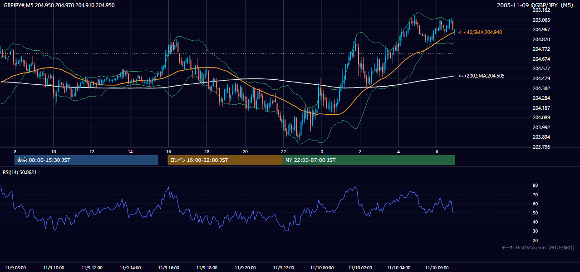This screenshot has height=272, width=580.
Task: Click the 11/9 12:00 time label
Action: click(92, 268)
